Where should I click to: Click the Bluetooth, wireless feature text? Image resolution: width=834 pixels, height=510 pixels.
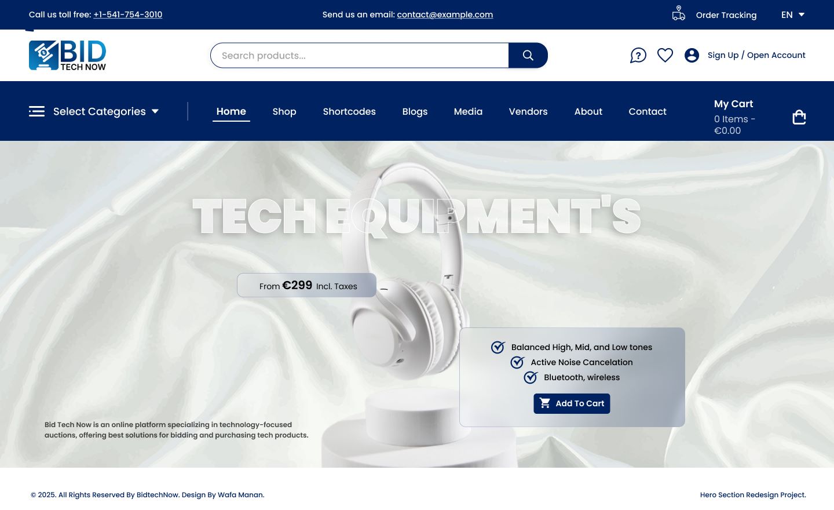pos(581,377)
